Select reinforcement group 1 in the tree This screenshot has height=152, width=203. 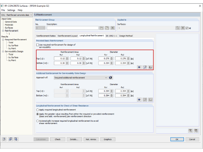[9, 34]
